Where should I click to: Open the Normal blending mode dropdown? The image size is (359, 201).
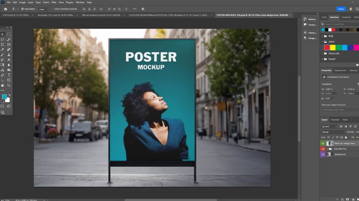(x=333, y=132)
